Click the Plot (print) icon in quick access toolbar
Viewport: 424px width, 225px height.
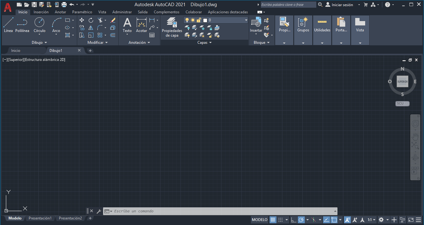(64, 5)
